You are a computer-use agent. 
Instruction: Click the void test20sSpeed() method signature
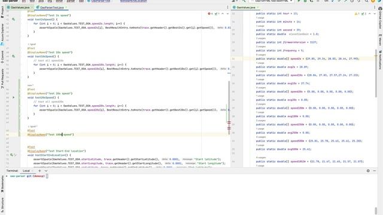[43, 97]
